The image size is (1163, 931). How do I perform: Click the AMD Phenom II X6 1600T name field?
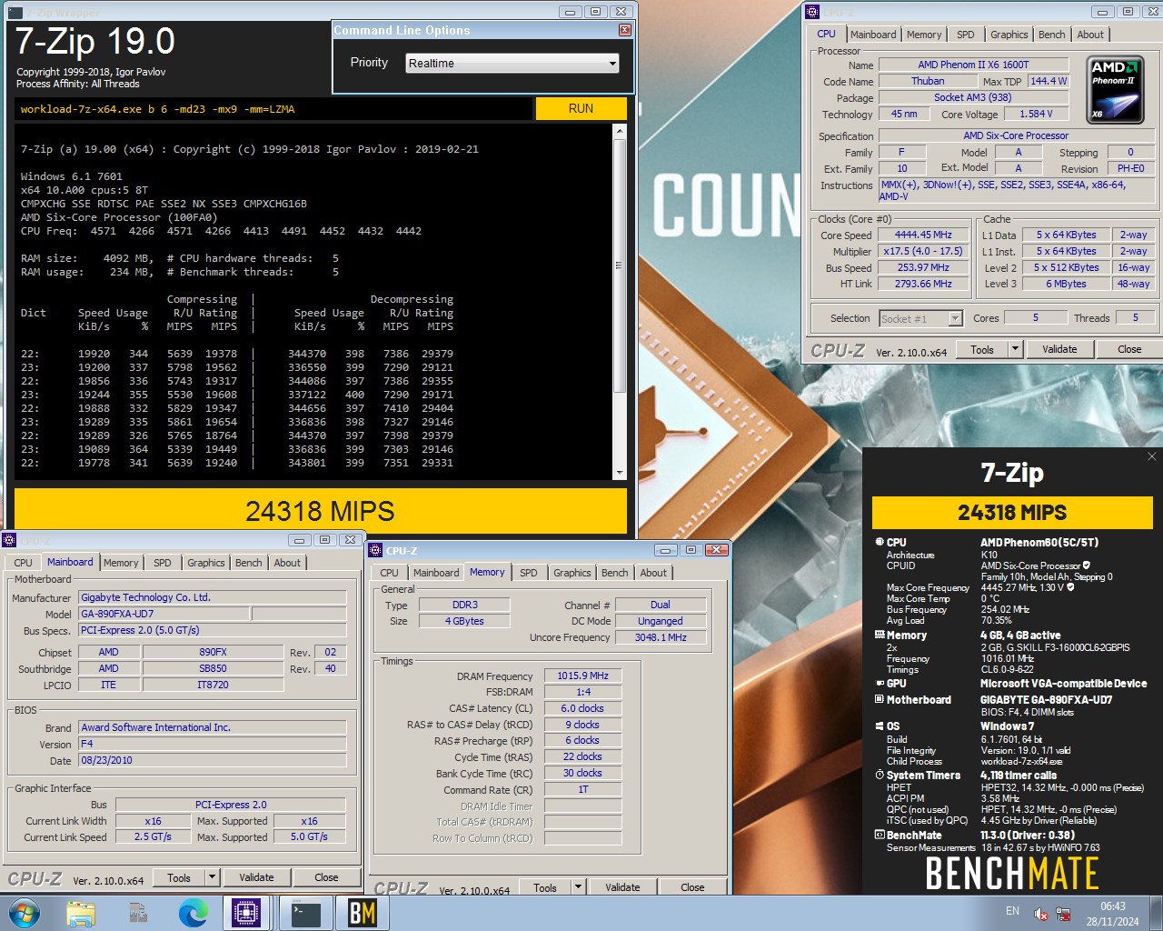click(x=973, y=65)
